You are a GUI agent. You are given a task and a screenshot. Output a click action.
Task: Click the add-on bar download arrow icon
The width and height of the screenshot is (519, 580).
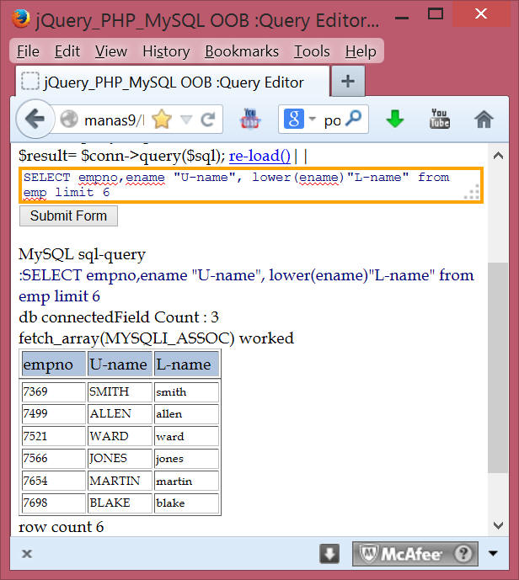tap(329, 554)
